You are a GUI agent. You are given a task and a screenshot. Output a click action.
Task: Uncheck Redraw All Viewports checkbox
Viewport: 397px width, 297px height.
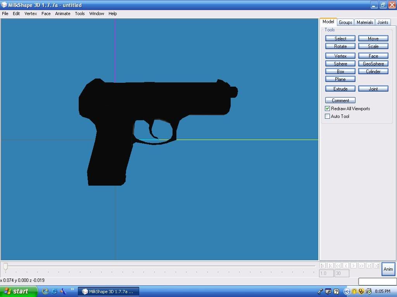coord(327,109)
